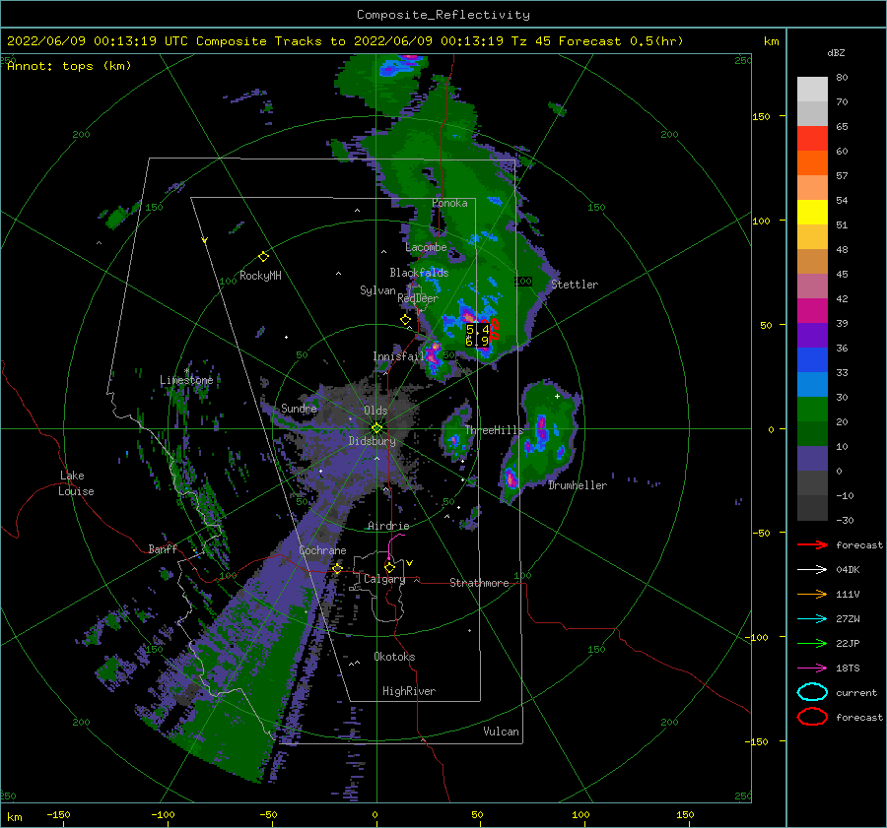The height and width of the screenshot is (828, 887).
Task: Click the Okotoks town label
Action: (394, 657)
